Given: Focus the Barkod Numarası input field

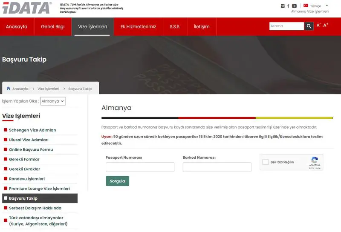Looking at the screenshot, I should point(217,167).
